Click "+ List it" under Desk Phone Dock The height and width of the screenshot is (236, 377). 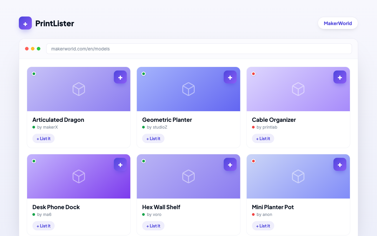[x=44, y=226]
